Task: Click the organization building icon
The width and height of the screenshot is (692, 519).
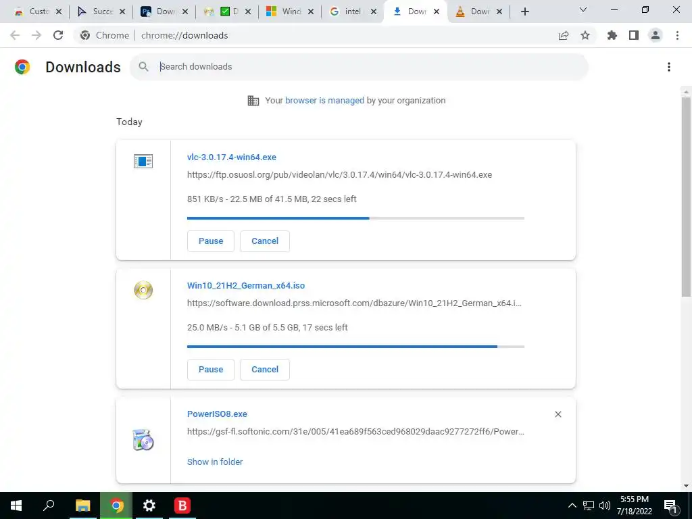Action: pyautogui.click(x=253, y=101)
